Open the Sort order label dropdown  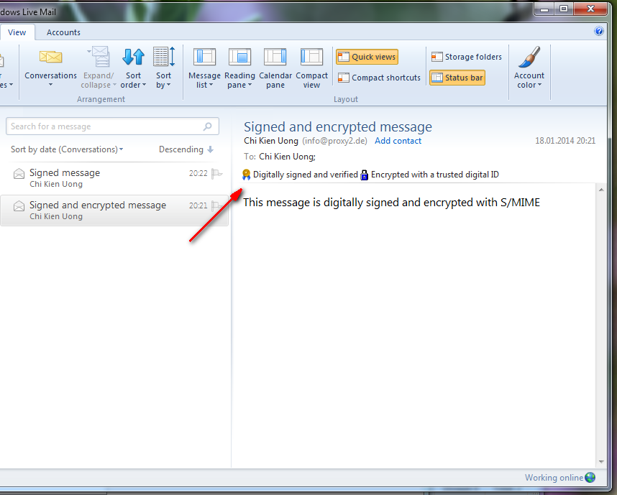point(133,80)
